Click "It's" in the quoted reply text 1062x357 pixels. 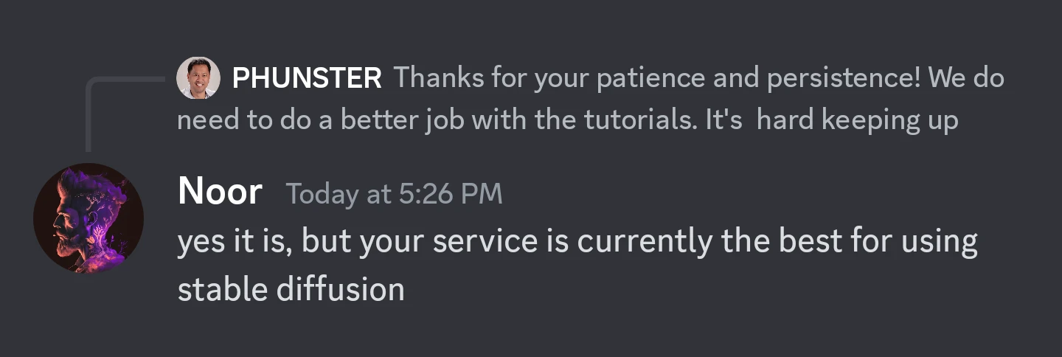click(723, 120)
